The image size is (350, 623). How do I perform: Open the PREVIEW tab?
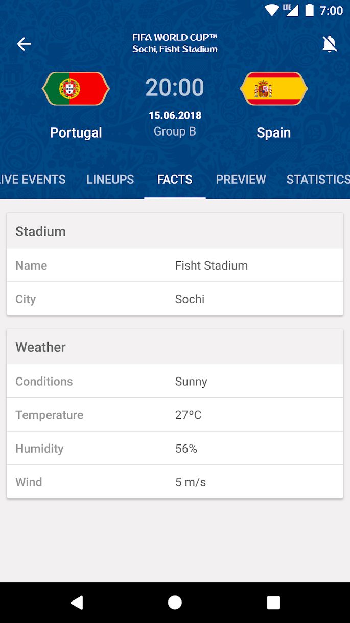tap(241, 179)
